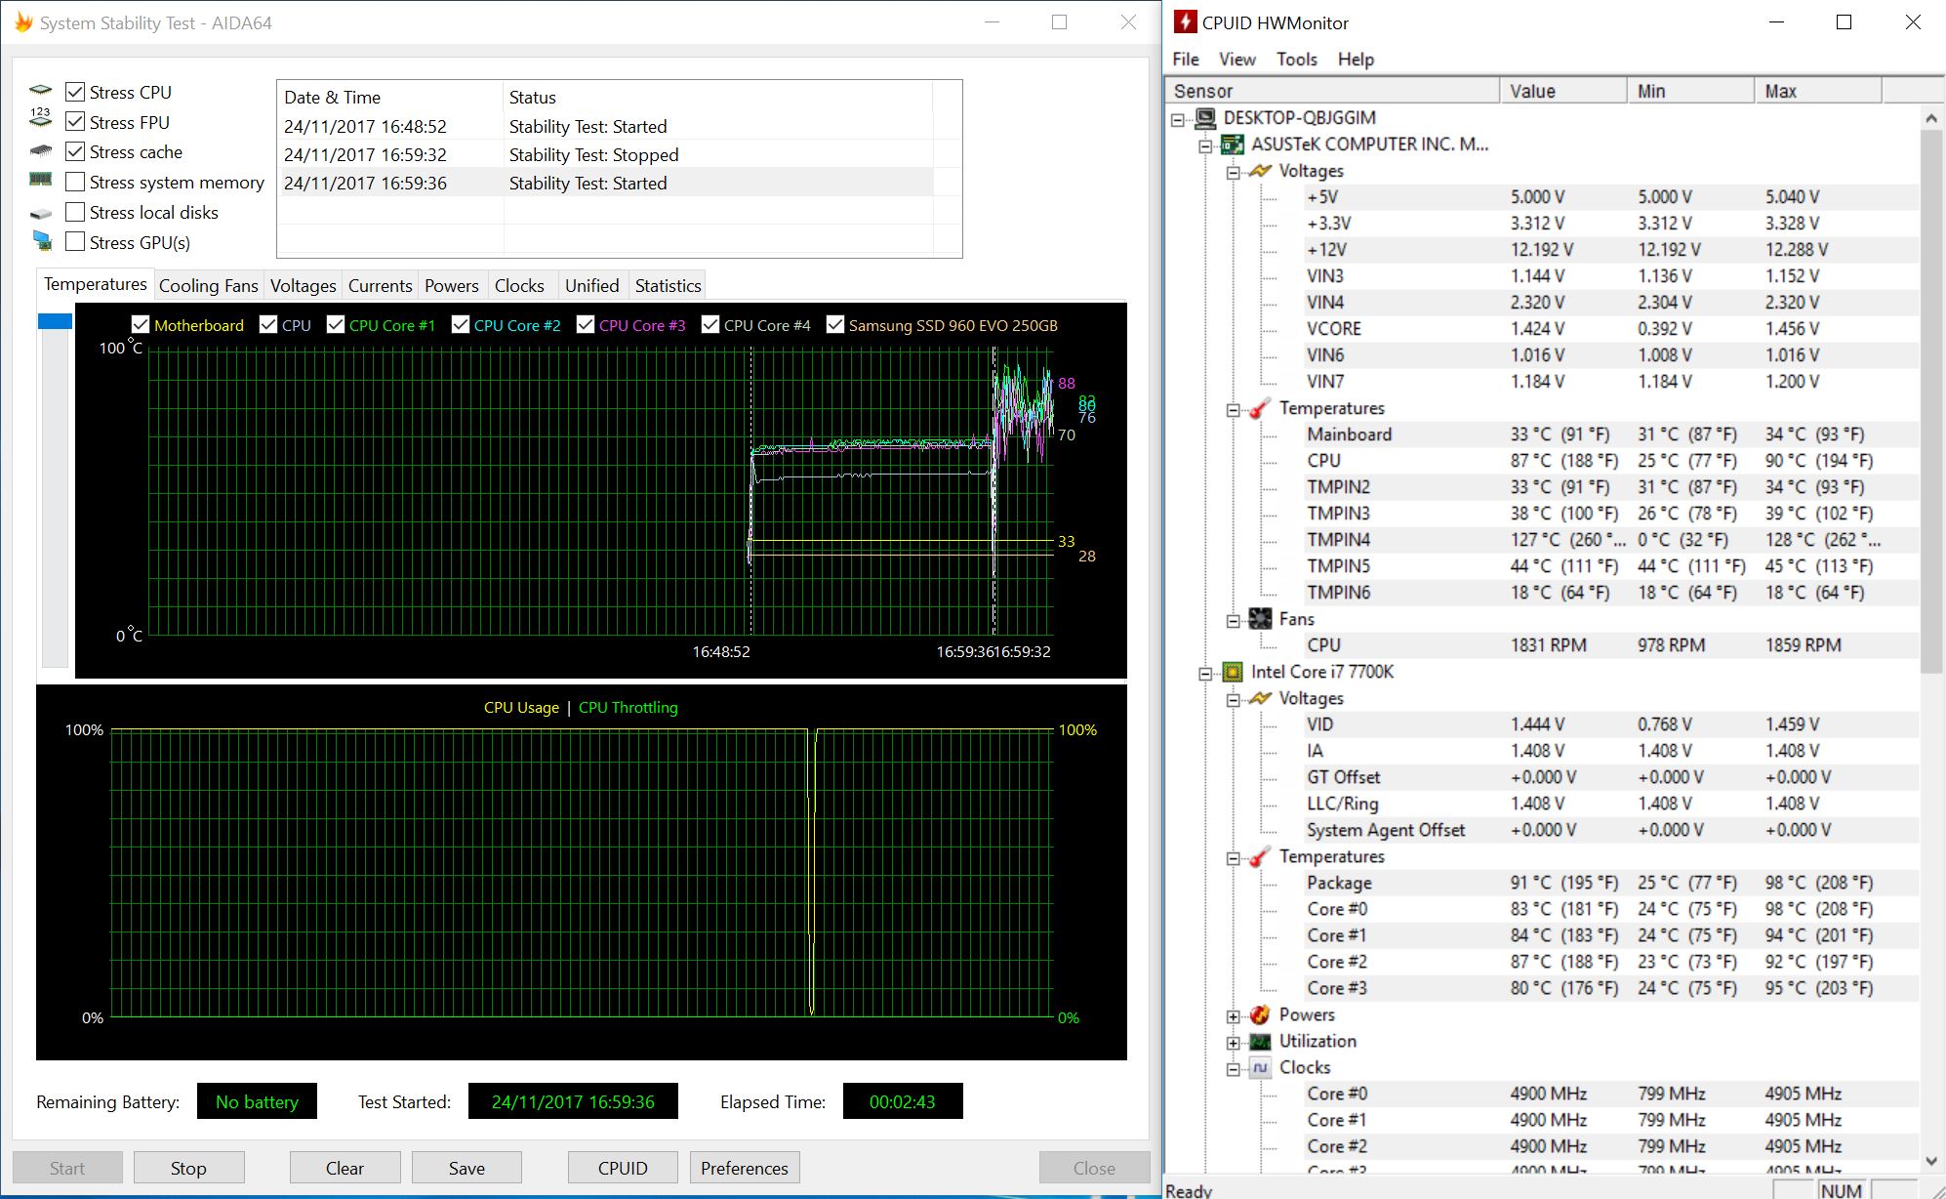The width and height of the screenshot is (1946, 1199).
Task: Click the Preferences button
Action: coord(744,1168)
